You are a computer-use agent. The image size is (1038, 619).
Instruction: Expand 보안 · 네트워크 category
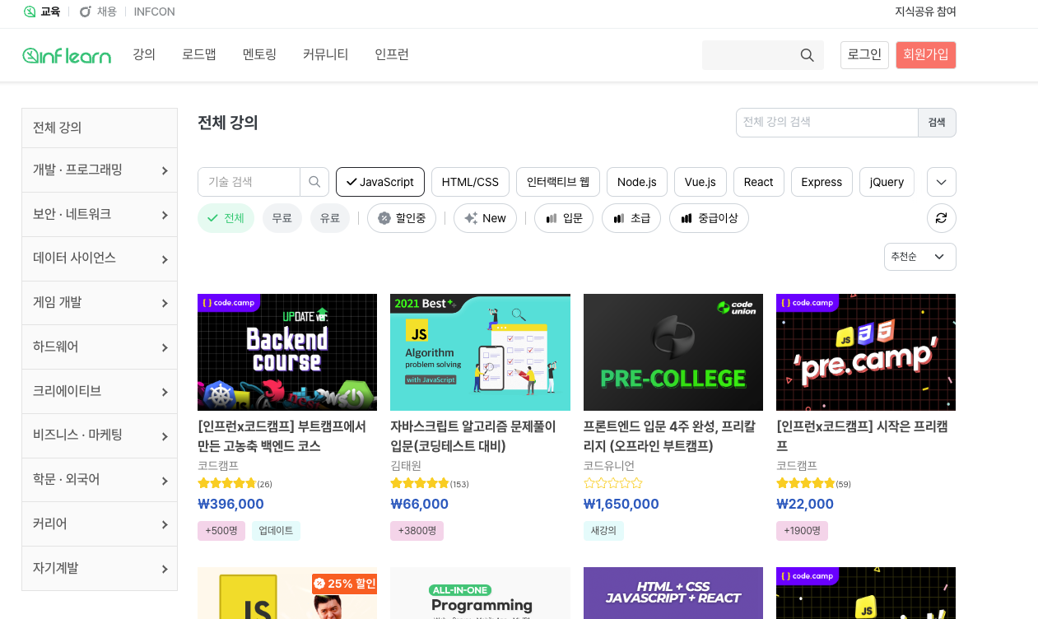[100, 214]
